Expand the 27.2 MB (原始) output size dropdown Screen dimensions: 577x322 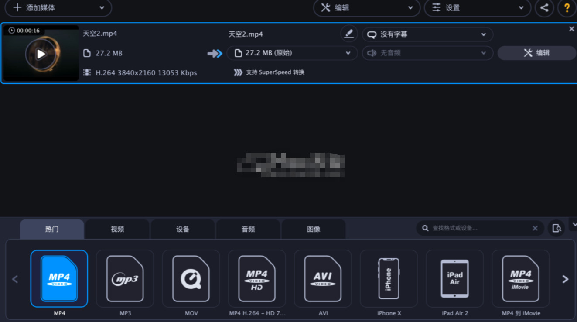pyautogui.click(x=292, y=53)
